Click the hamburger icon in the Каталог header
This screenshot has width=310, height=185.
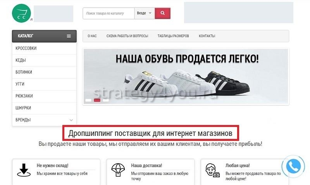[x=69, y=36]
